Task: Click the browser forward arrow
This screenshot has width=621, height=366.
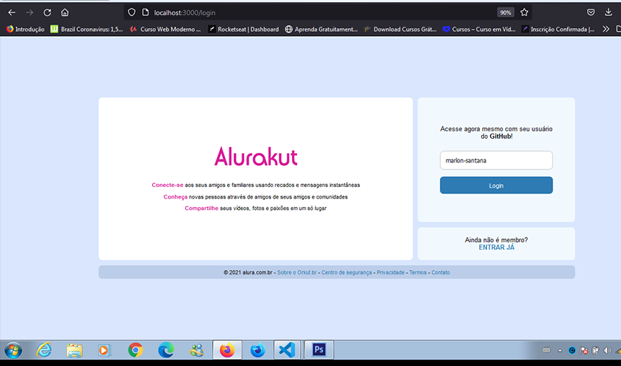Action: [x=30, y=13]
